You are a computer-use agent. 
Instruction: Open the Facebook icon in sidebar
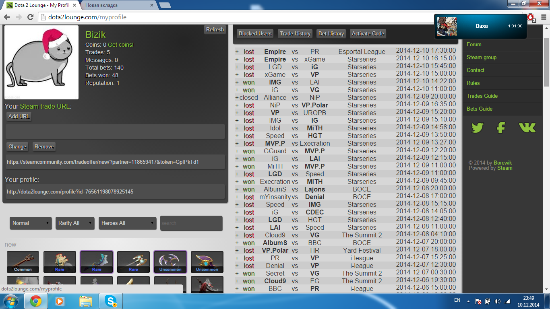(x=501, y=128)
